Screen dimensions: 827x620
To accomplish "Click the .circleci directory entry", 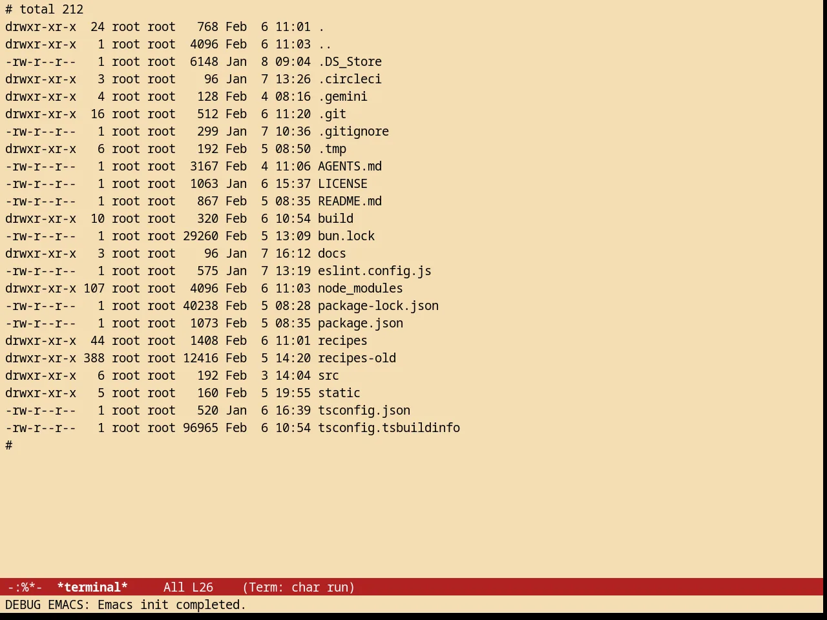I will [x=350, y=79].
